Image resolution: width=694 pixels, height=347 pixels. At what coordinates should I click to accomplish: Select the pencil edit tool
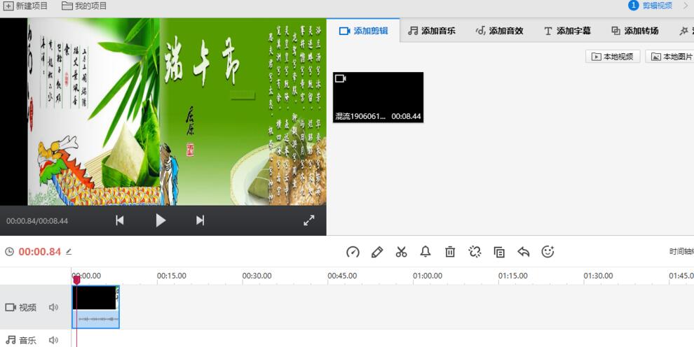pos(377,252)
